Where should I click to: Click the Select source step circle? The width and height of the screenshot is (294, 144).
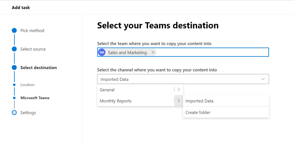point(14,49)
